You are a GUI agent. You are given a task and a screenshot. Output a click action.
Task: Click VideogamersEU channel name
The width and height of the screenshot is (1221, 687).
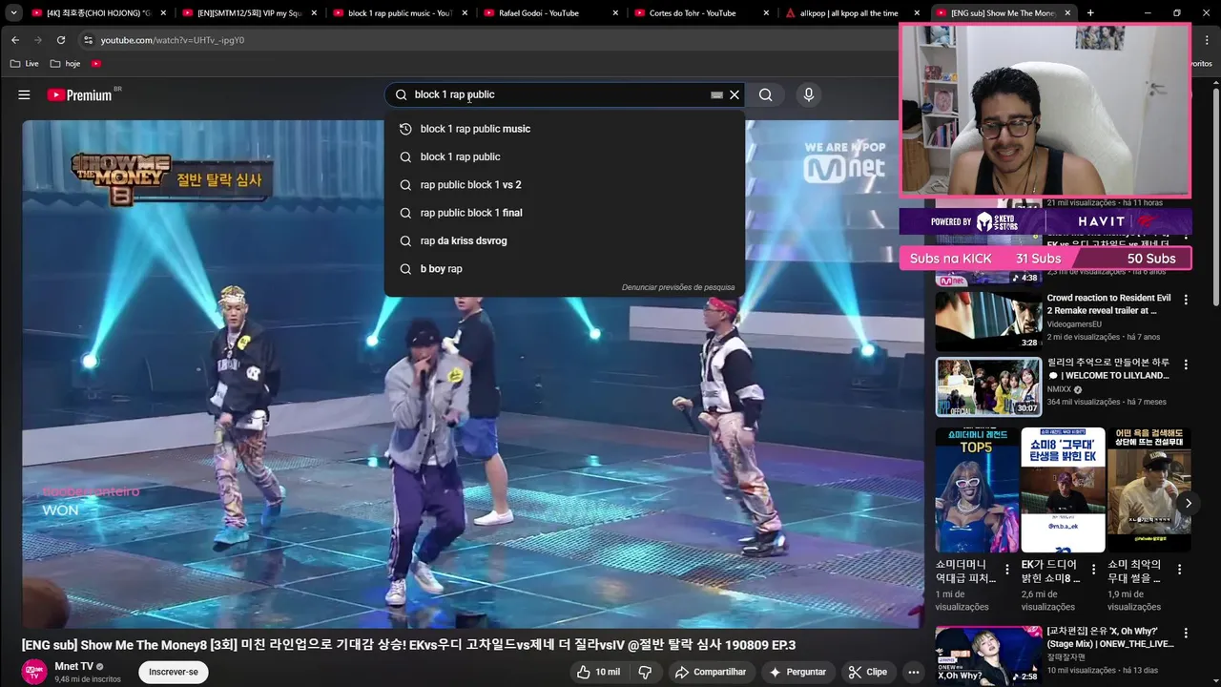coord(1074,324)
